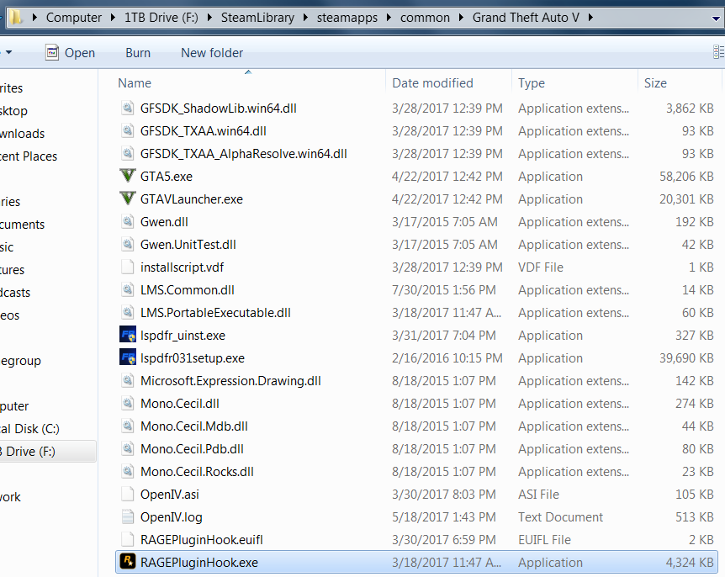This screenshot has height=577, width=725.
Task: Navigate to steamapps in the address path
Action: coord(347,18)
